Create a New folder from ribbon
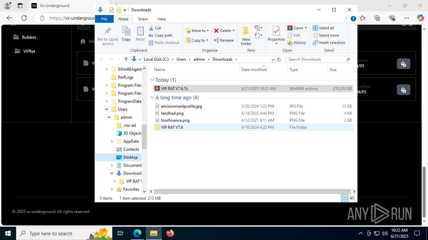 point(246,36)
